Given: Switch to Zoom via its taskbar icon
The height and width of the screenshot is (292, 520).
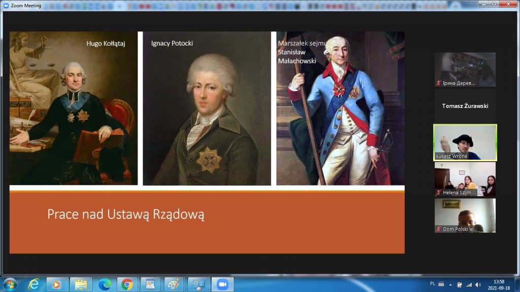Looking at the screenshot, I should click(x=222, y=284).
